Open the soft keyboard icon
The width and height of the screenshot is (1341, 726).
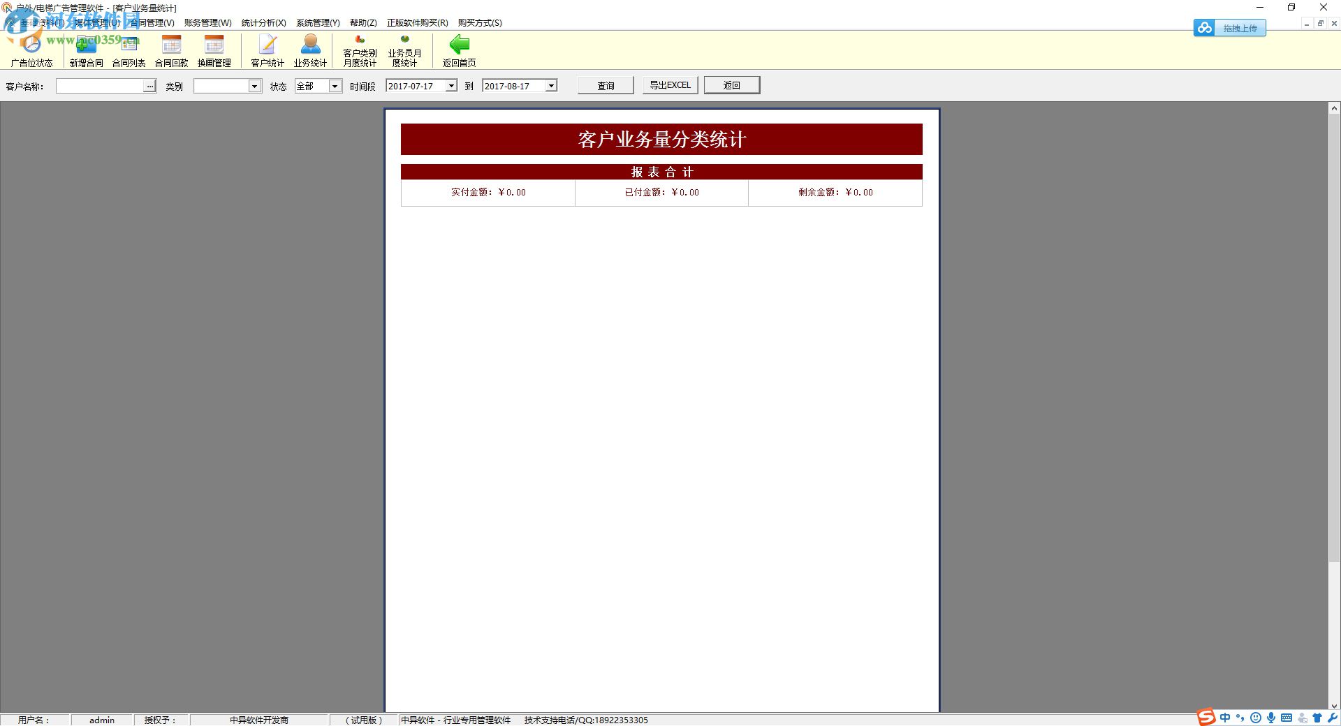point(1287,718)
